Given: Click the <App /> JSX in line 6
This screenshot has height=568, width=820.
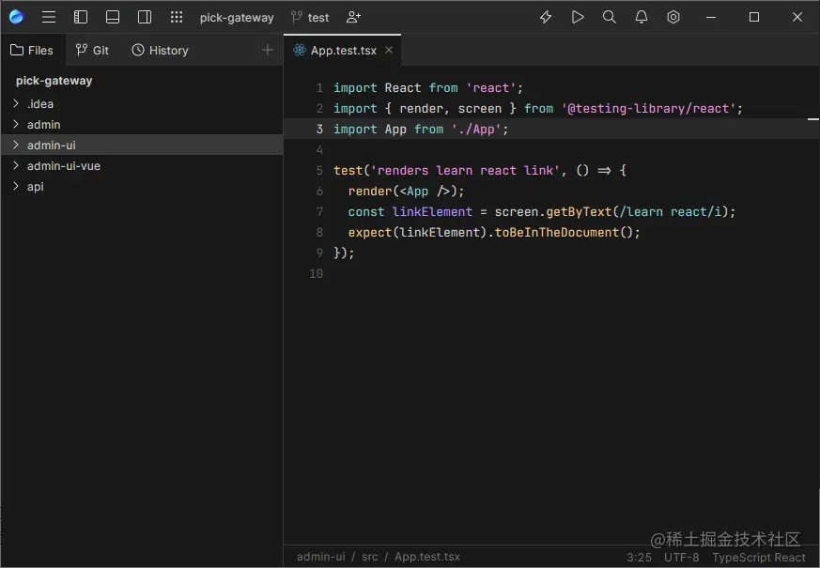Looking at the screenshot, I should (x=425, y=192).
